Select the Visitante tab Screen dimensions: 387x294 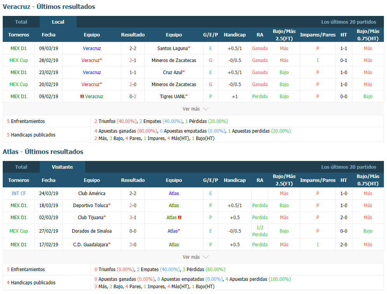pyautogui.click(x=62, y=167)
